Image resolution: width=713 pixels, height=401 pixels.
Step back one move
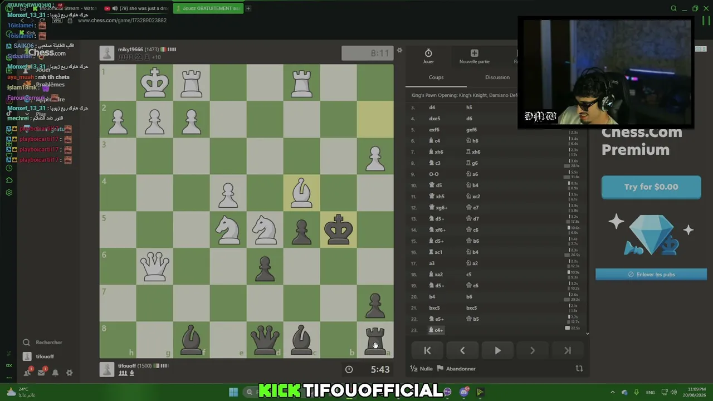pos(462,351)
